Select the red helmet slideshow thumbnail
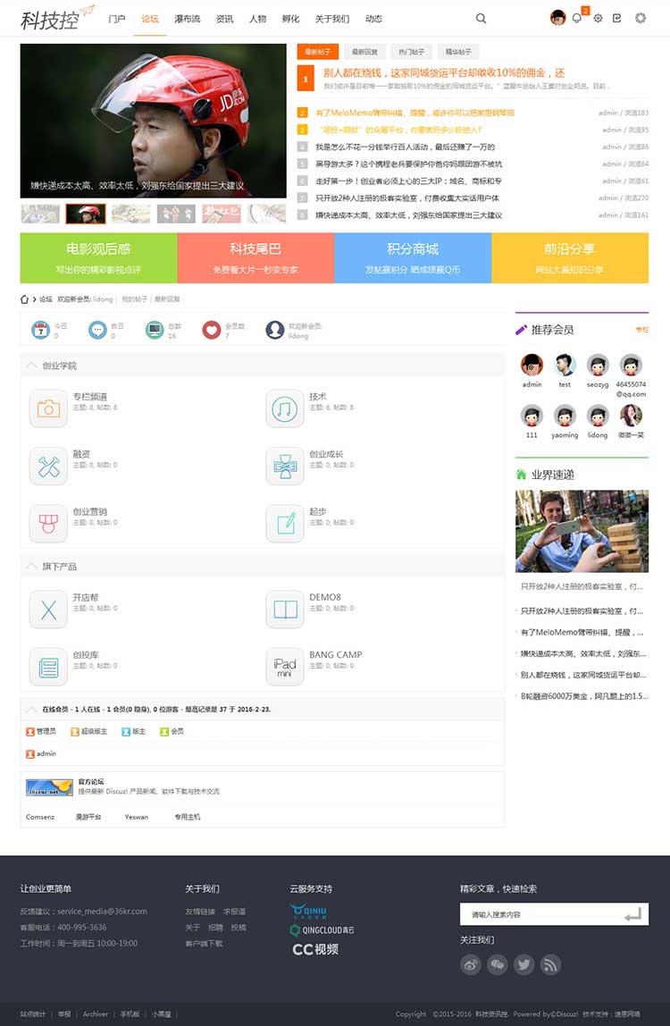 [86, 214]
